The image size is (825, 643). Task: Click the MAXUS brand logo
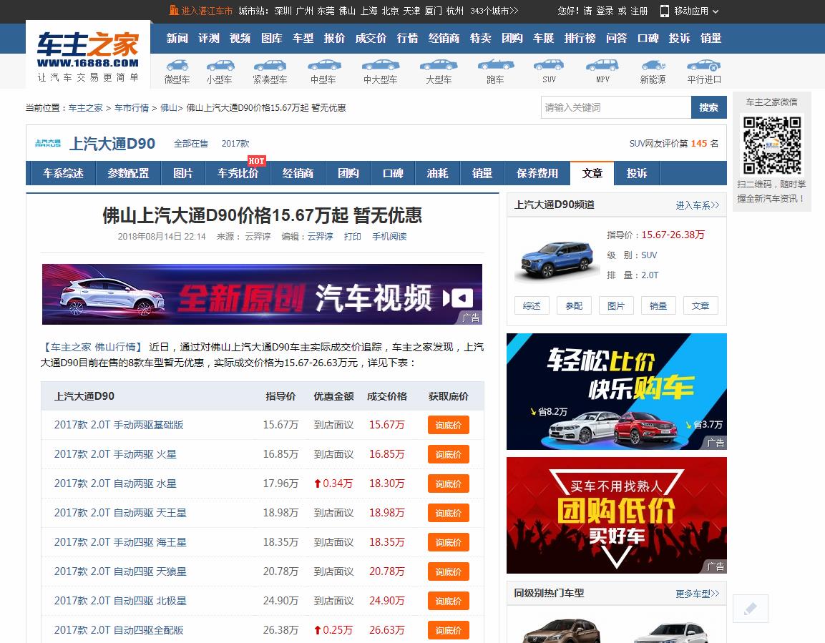[48, 143]
